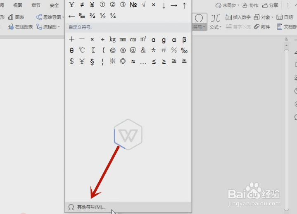Insert the kg unit symbol

tap(112, 39)
